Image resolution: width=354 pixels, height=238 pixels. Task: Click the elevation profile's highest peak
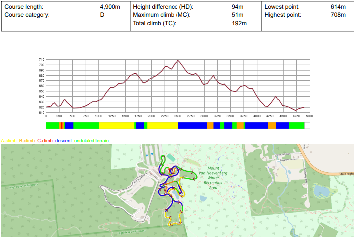click(178, 60)
